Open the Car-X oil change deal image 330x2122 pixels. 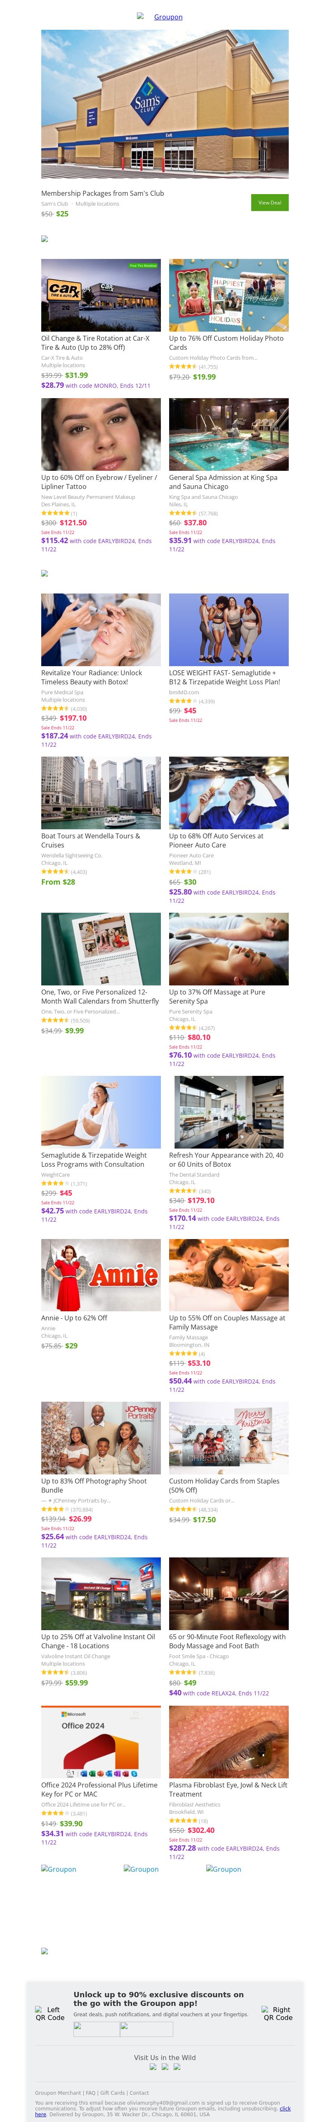pyautogui.click(x=101, y=295)
